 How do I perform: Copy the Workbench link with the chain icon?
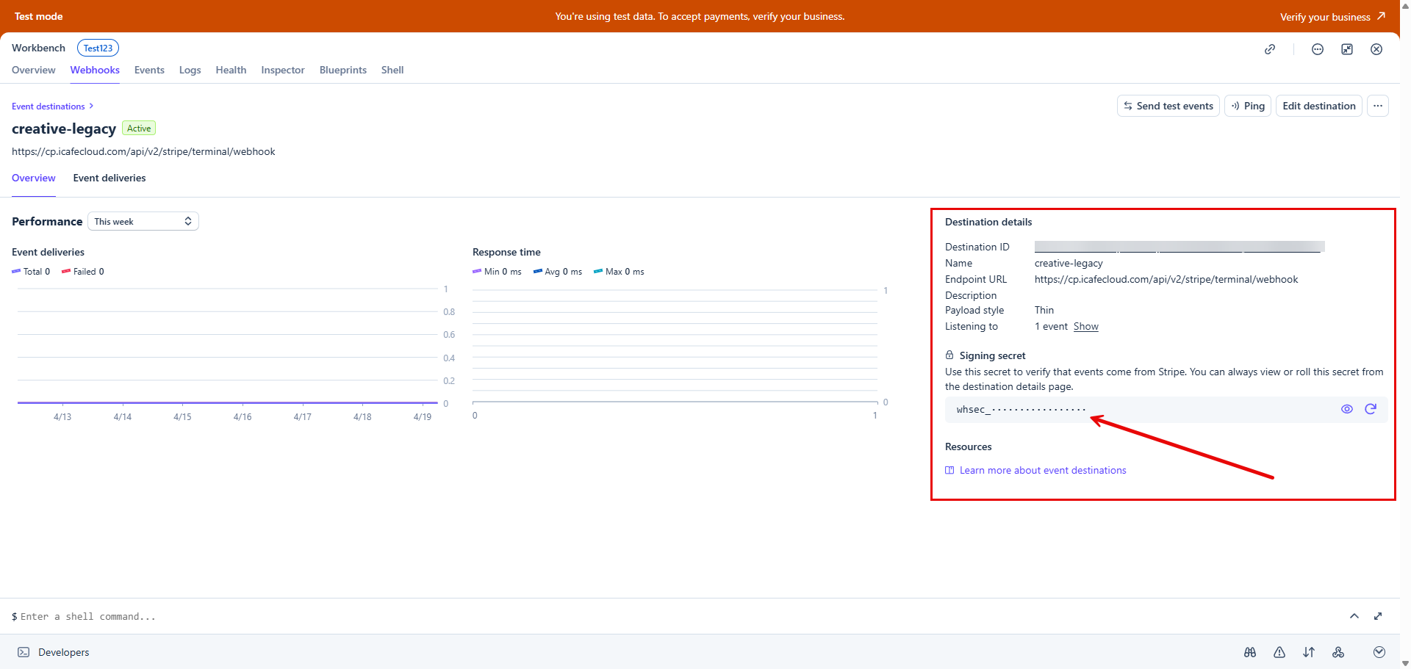[x=1269, y=49]
